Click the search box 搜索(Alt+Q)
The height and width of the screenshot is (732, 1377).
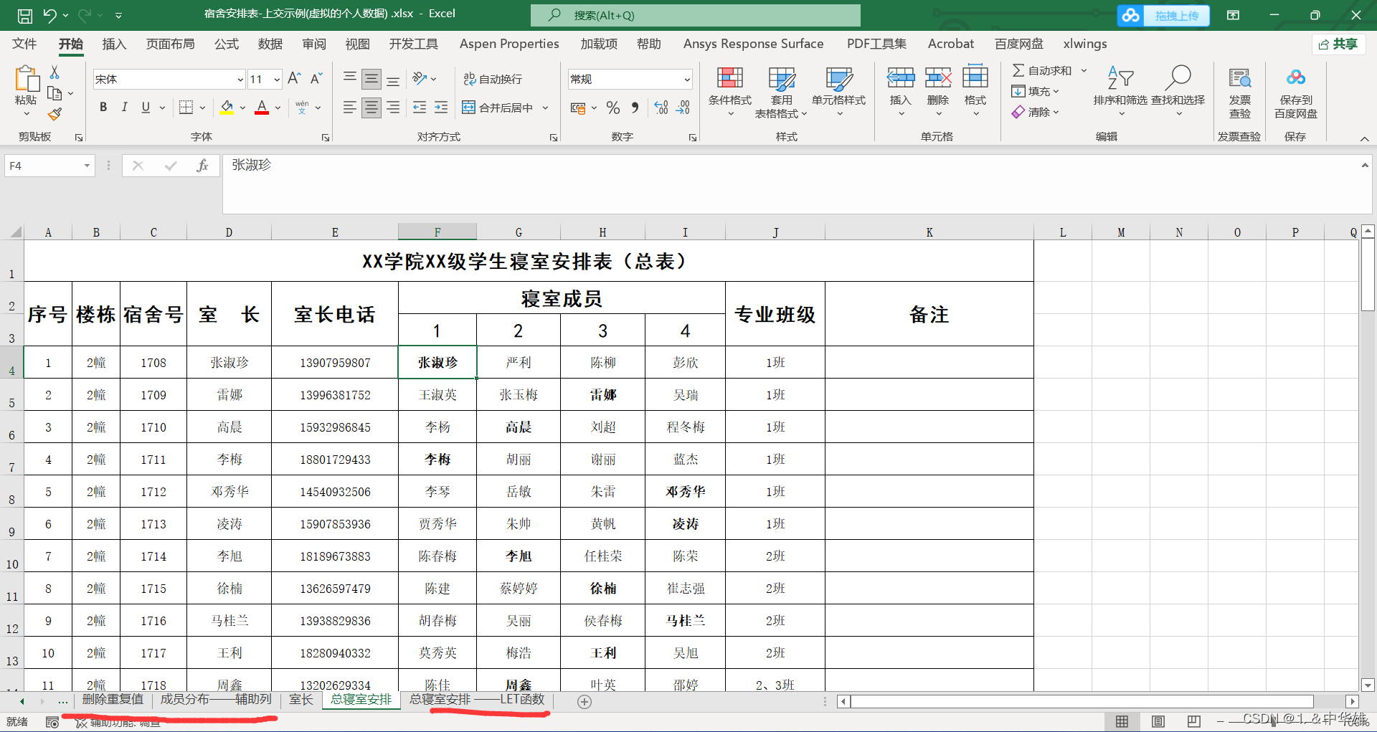[696, 15]
